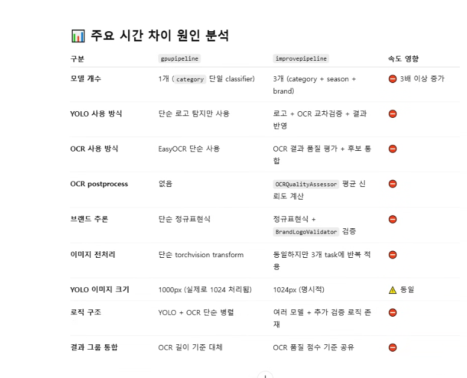The height and width of the screenshot is (378, 467).
Task: Click the yellow warning icon next to 동일
Action: [x=392, y=290]
